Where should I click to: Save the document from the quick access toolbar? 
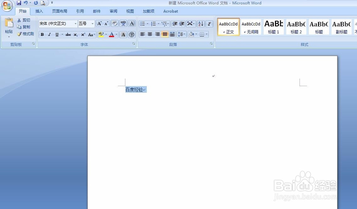pyautogui.click(x=19, y=3)
